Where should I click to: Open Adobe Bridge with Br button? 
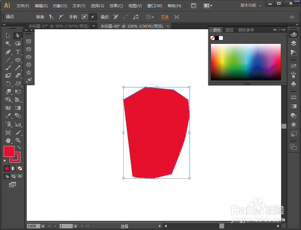click(194, 6)
